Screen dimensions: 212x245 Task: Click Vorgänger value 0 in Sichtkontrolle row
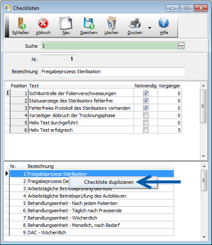tap(170, 93)
